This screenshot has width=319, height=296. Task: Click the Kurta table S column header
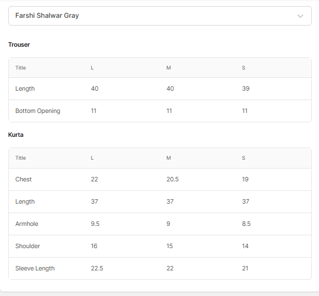pyautogui.click(x=243, y=158)
